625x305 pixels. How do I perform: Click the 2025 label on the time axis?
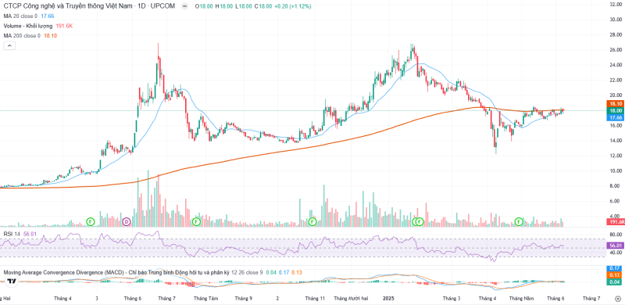pos(387,298)
